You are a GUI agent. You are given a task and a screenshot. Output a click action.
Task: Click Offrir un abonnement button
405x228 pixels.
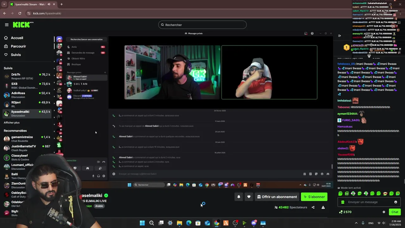(277, 197)
